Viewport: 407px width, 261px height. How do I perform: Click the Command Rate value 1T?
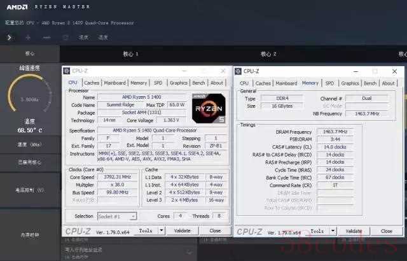[335, 185]
